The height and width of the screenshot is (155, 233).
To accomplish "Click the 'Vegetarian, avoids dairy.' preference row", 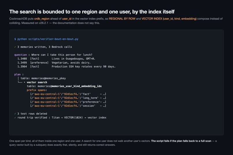I will point(54,63).
